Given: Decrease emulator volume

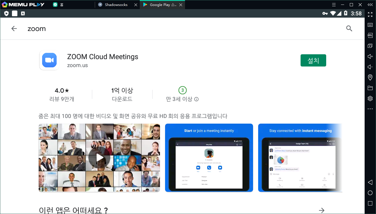Looking at the screenshot, I should pos(370,67).
